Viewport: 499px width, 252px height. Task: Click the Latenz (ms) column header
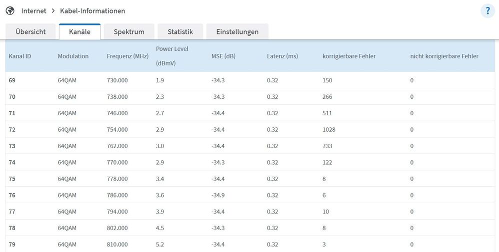pos(282,56)
